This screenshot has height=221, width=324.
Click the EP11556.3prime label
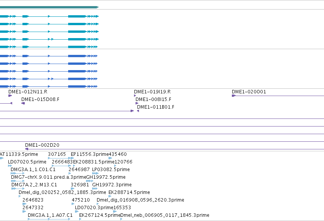[90, 154]
